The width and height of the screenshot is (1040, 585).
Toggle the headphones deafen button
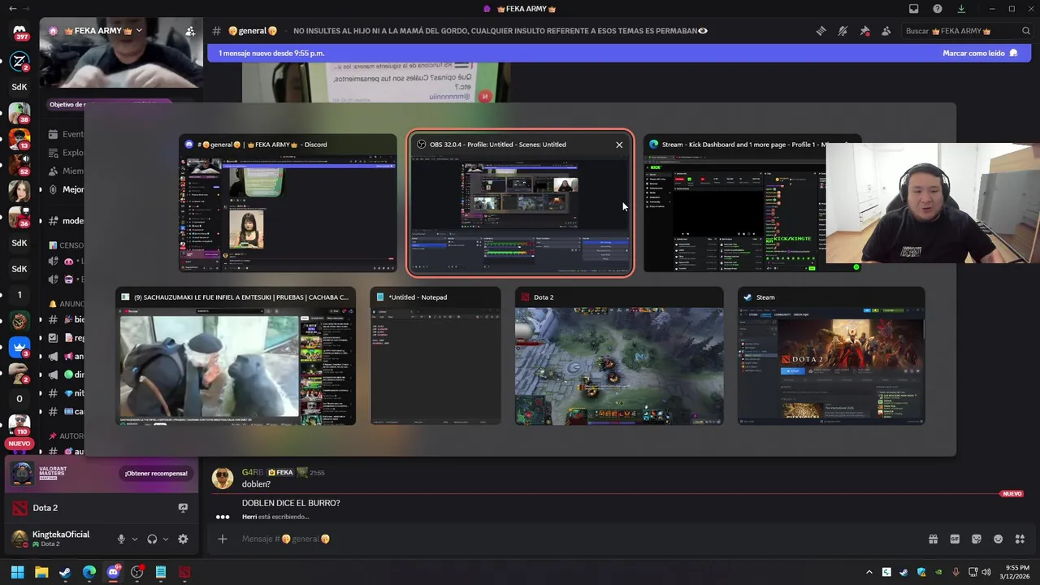pyautogui.click(x=152, y=539)
